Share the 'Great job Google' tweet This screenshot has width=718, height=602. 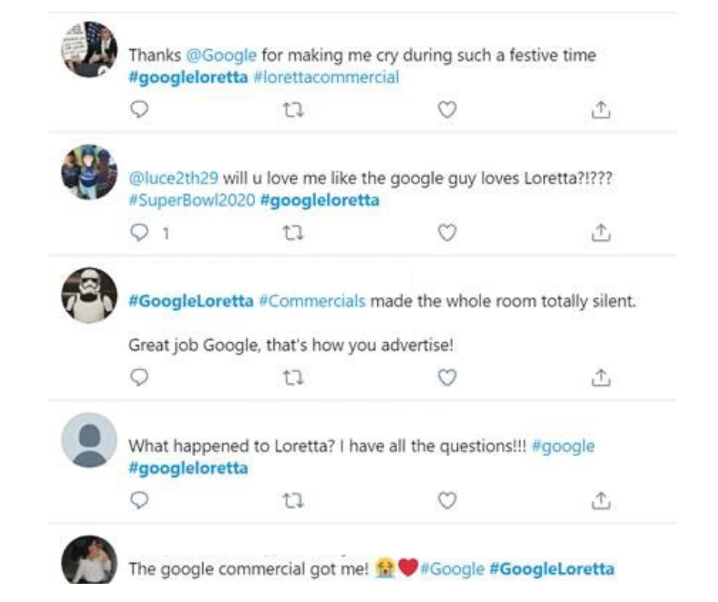pyautogui.click(x=601, y=377)
